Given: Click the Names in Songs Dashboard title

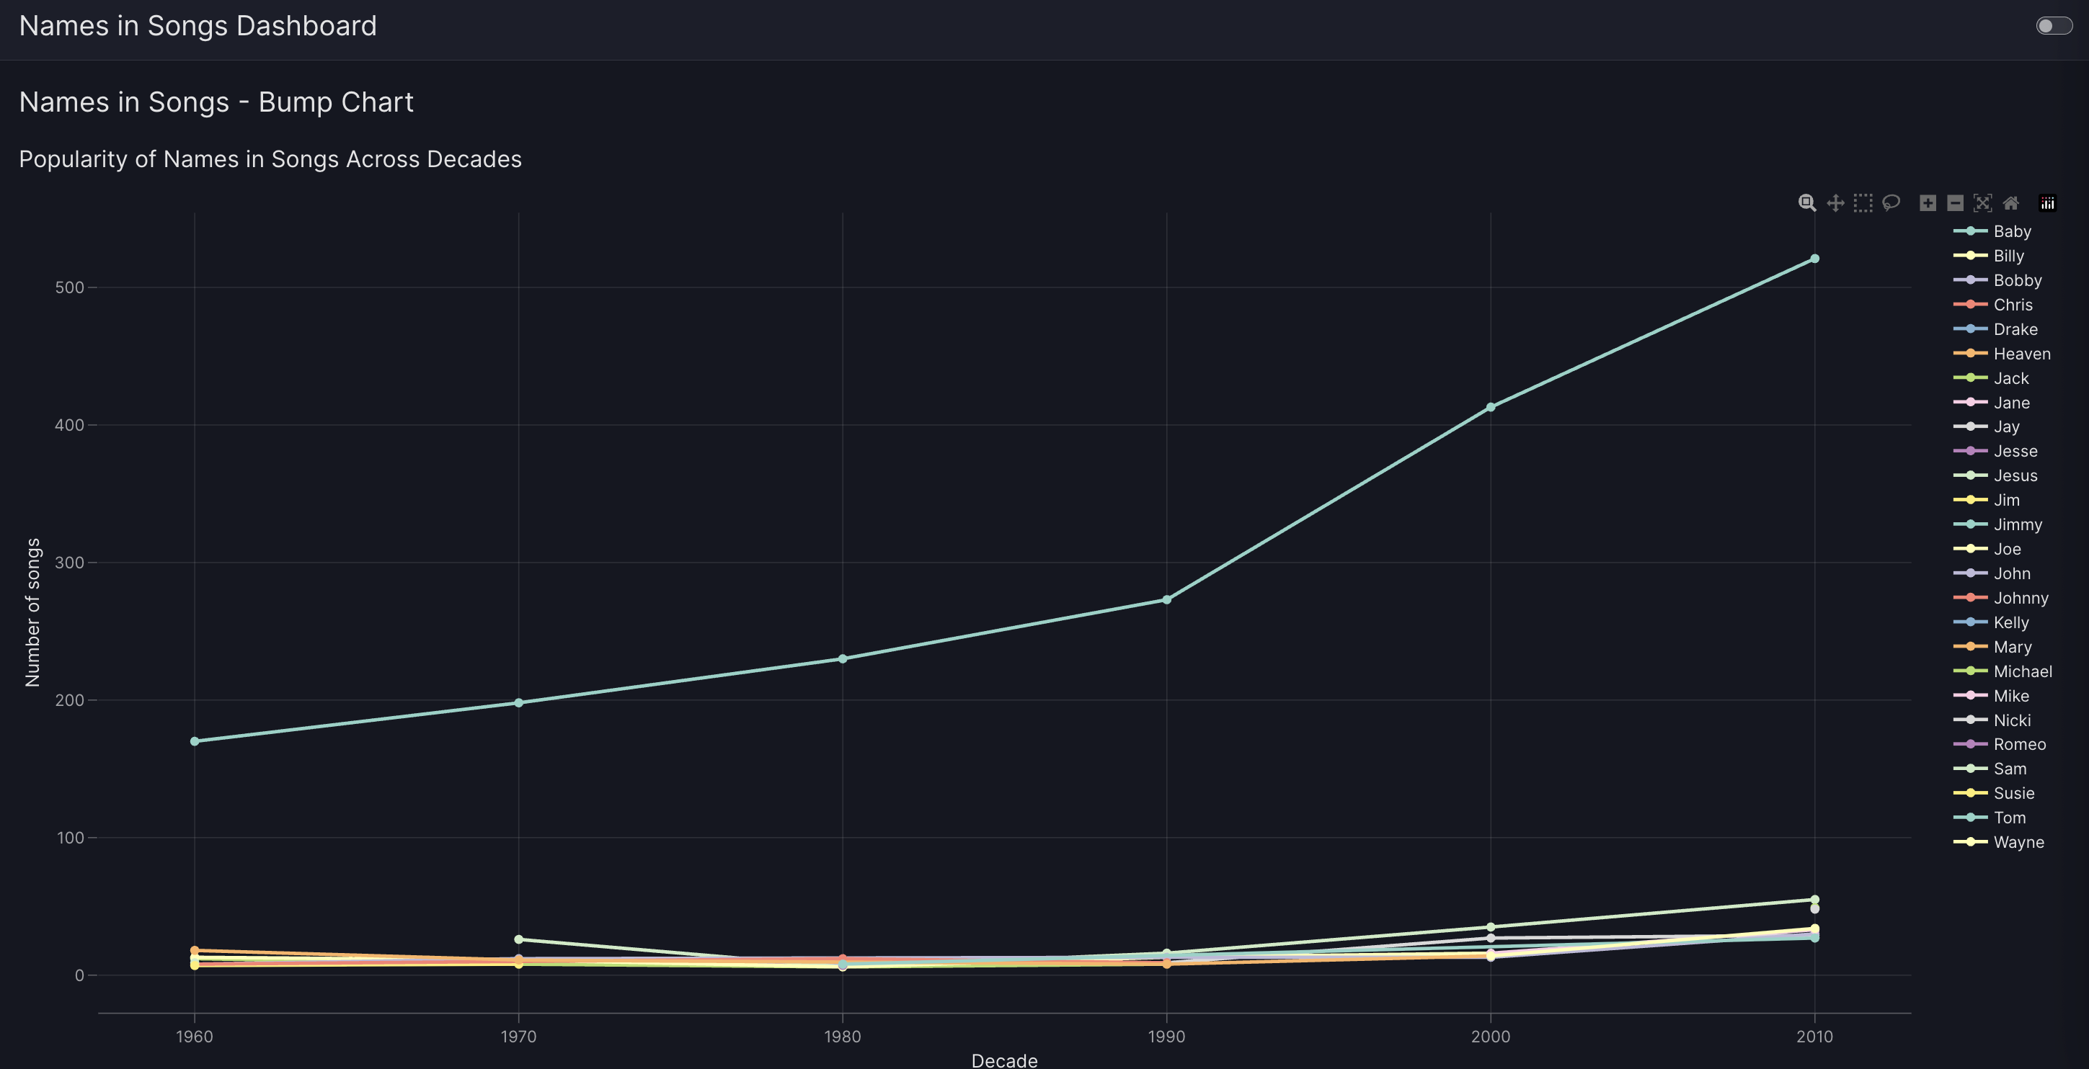Looking at the screenshot, I should pyautogui.click(x=198, y=26).
